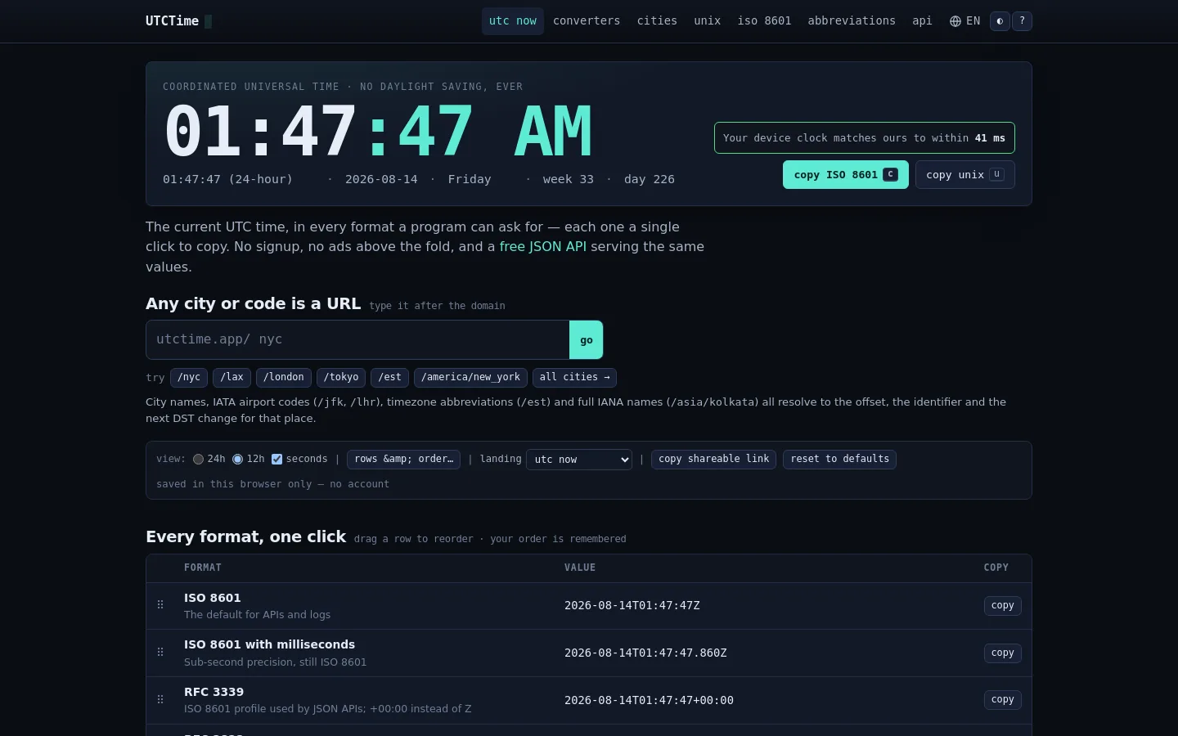This screenshot has width=1178, height=736.
Task: Open the all cities link
Action: pyautogui.click(x=574, y=377)
